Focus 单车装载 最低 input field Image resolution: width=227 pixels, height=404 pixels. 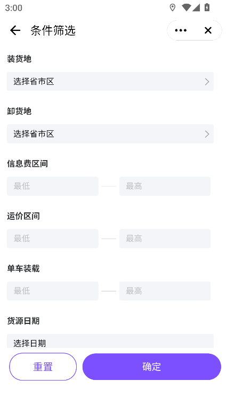pyautogui.click(x=53, y=291)
